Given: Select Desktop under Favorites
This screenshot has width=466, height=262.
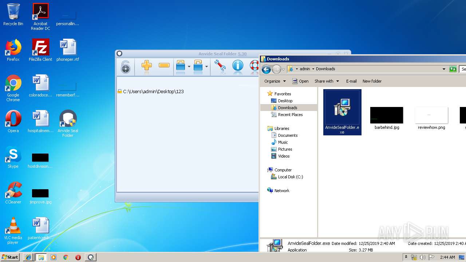Looking at the screenshot, I should pyautogui.click(x=282, y=101).
